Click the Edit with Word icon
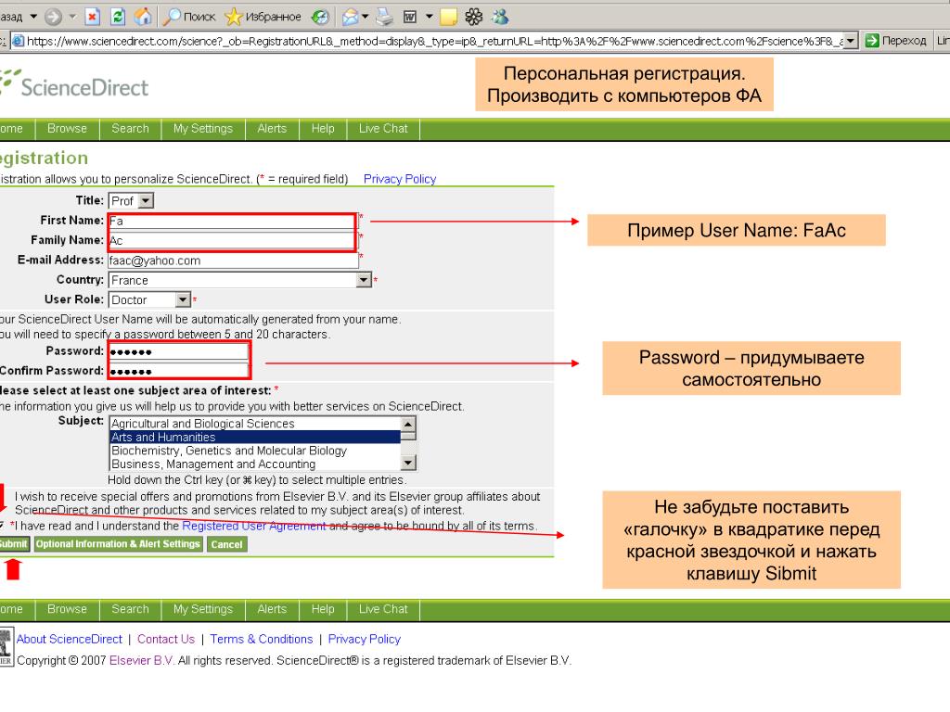The height and width of the screenshot is (712, 950). pyautogui.click(x=410, y=17)
